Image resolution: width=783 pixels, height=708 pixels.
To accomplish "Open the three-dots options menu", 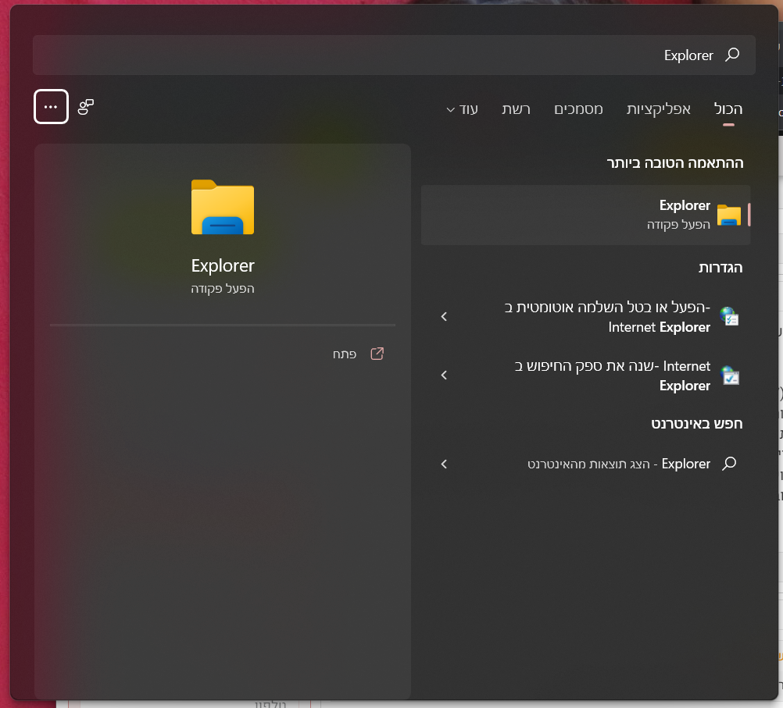I will [x=51, y=107].
